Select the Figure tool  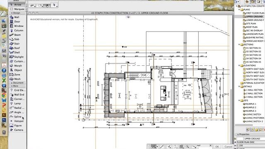[x=17, y=125]
